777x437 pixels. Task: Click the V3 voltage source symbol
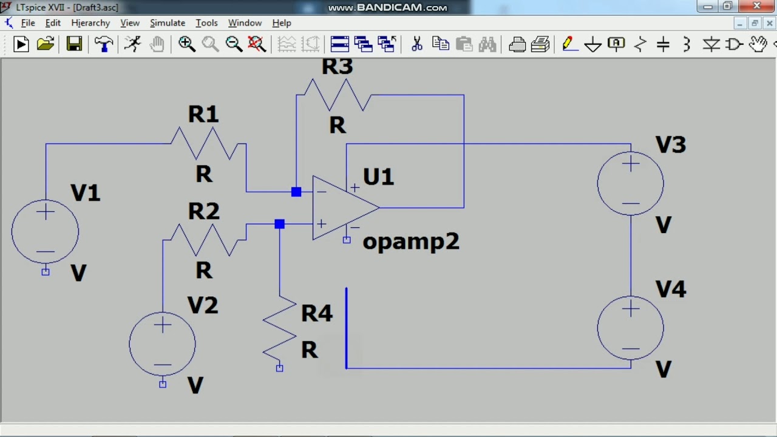point(631,183)
